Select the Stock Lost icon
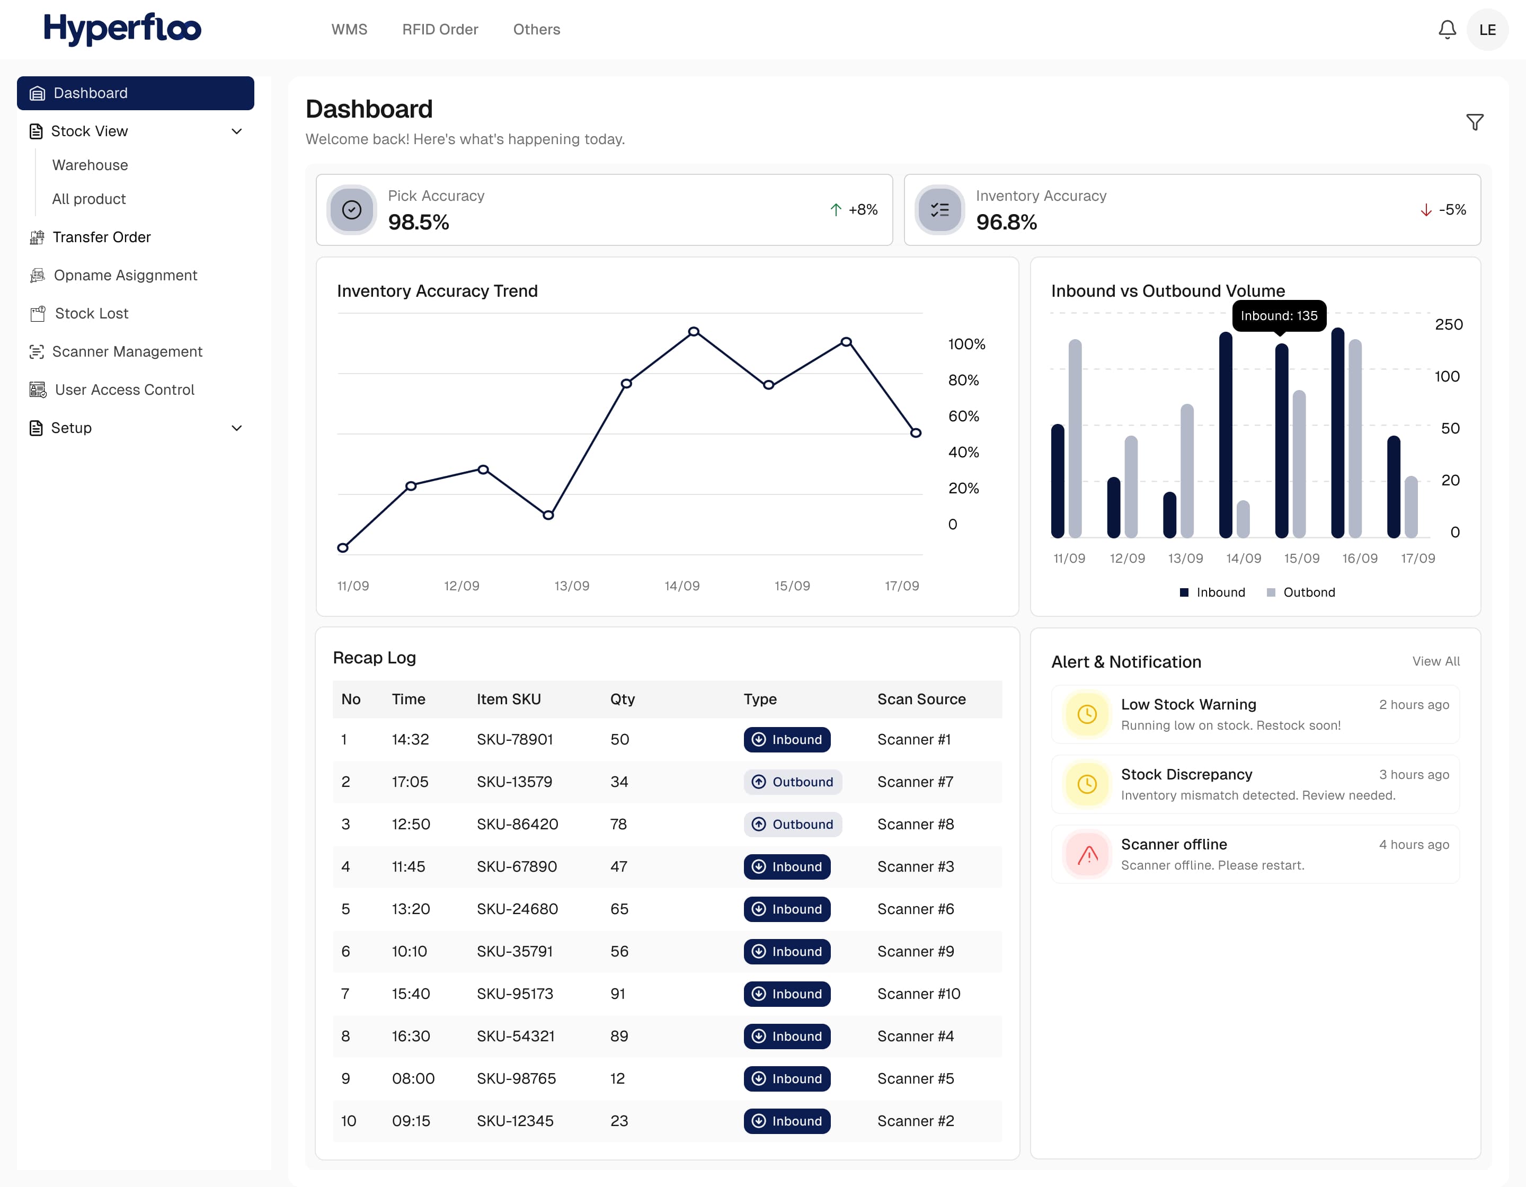The image size is (1526, 1187). (39, 313)
